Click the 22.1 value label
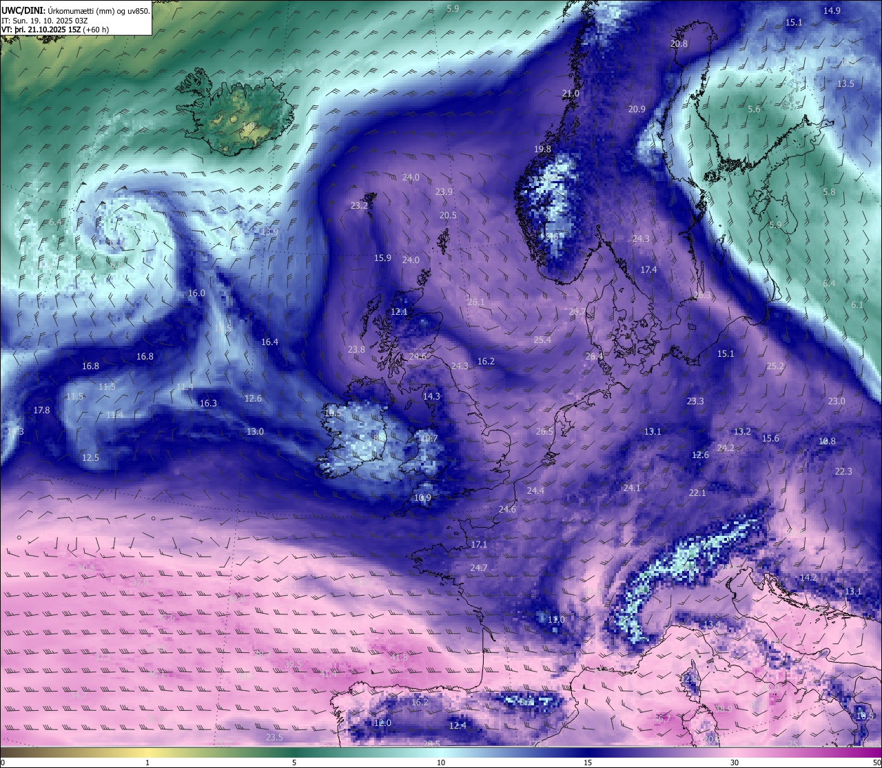The height and width of the screenshot is (768, 882). click(x=697, y=492)
